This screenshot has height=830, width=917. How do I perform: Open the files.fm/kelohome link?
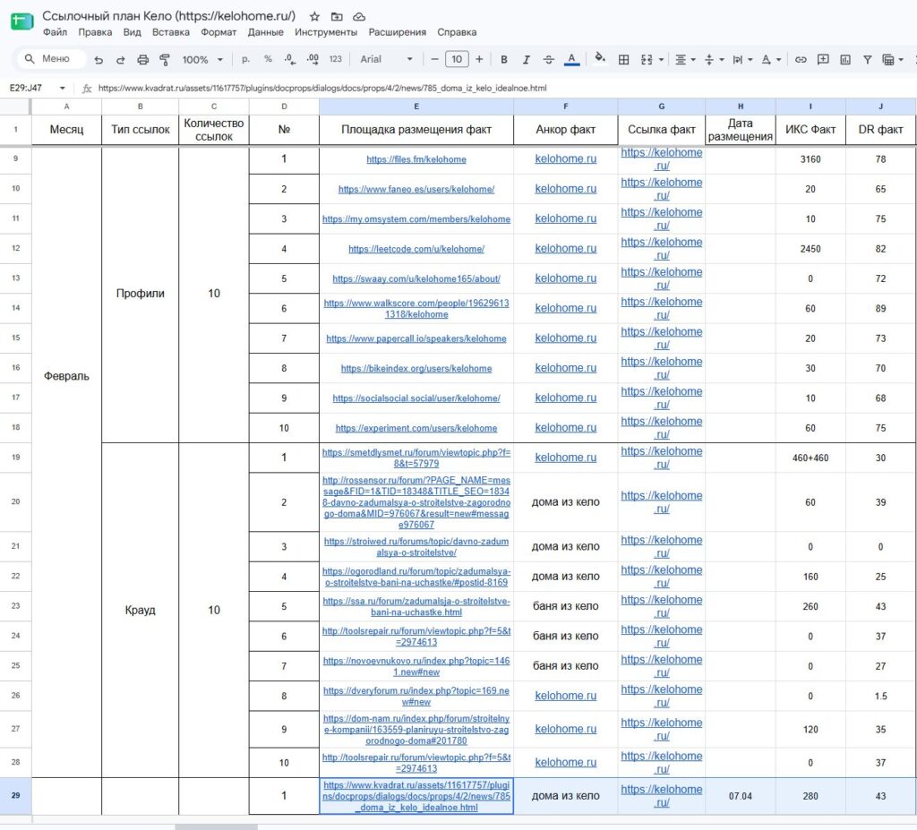pyautogui.click(x=416, y=159)
